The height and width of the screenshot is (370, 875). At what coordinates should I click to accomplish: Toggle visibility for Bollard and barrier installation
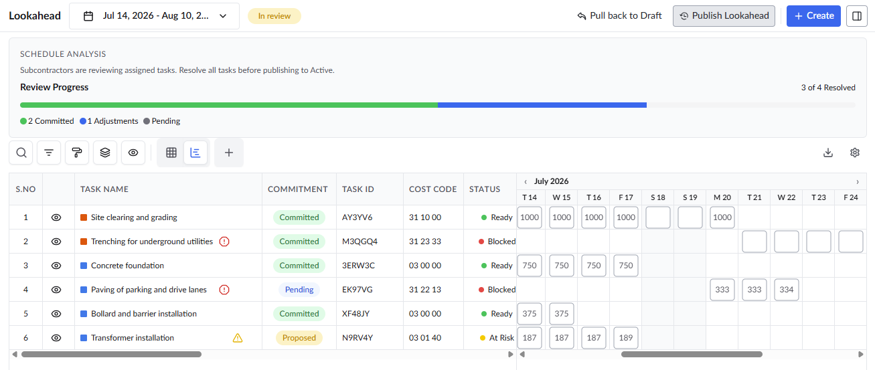point(56,314)
